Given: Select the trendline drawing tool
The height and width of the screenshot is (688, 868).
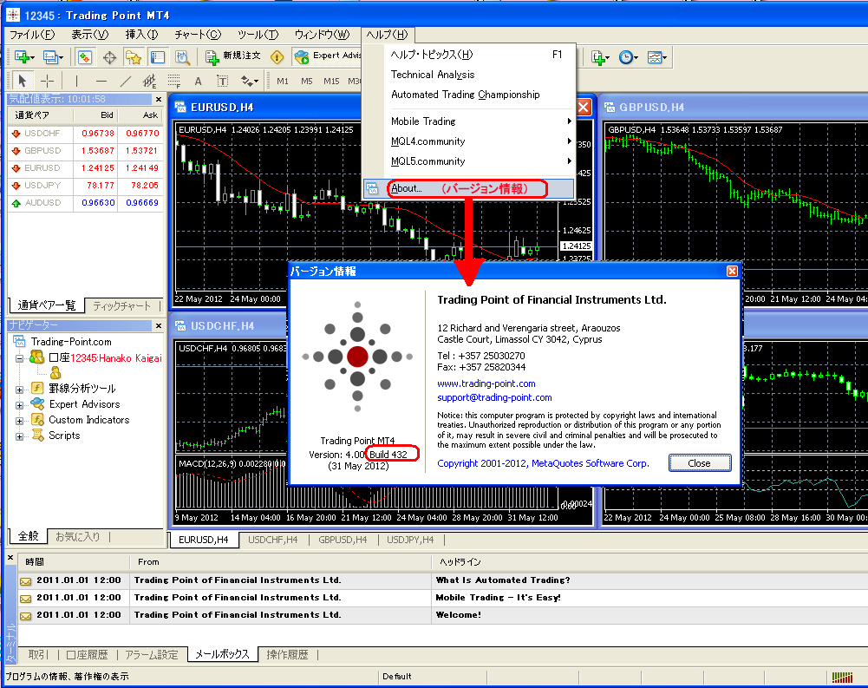Looking at the screenshot, I should coord(126,81).
